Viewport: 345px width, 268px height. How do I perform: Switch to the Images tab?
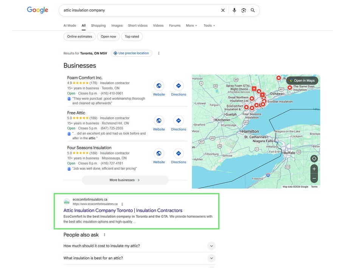[117, 26]
